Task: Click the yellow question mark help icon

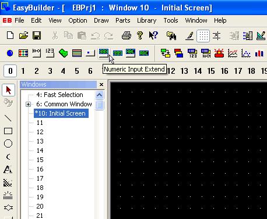Action: [x=140, y=35]
